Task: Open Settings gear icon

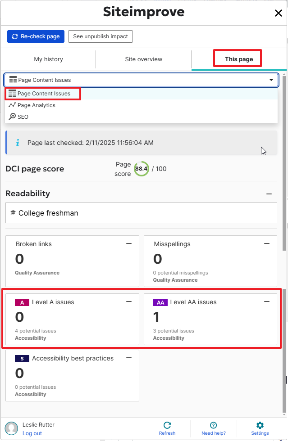Action: point(260,425)
